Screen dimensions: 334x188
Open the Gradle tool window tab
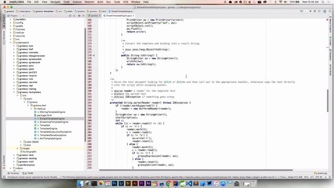click(x=330, y=41)
